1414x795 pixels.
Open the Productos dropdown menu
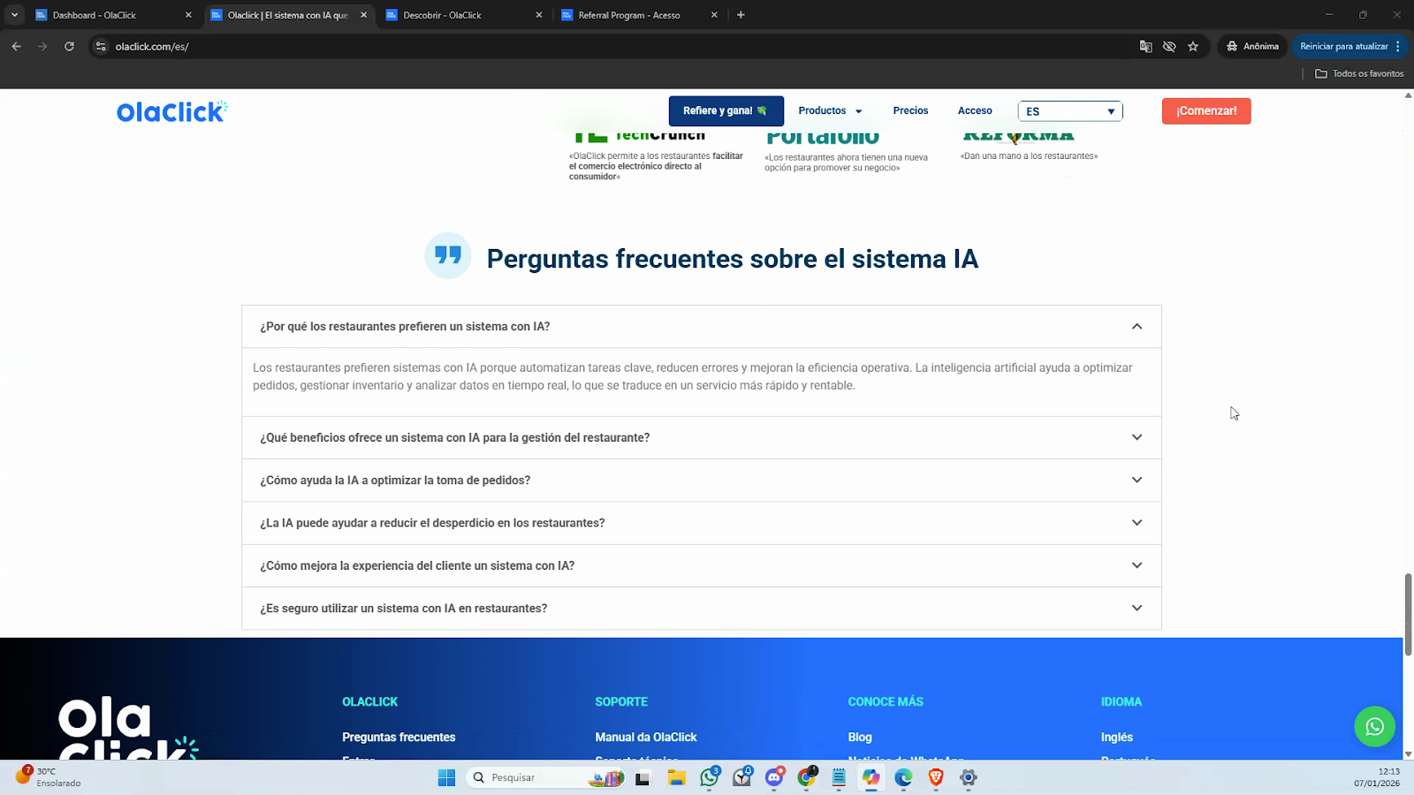[829, 111]
